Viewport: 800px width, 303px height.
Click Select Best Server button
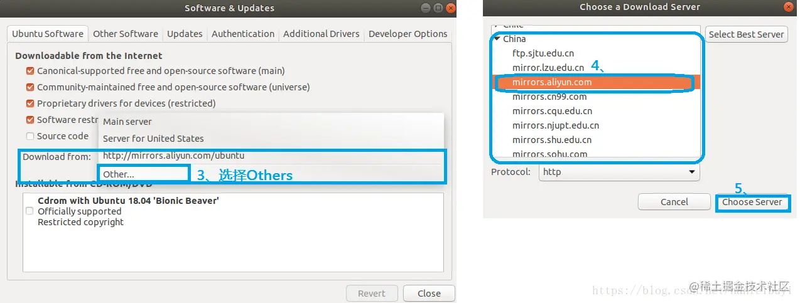pos(746,35)
